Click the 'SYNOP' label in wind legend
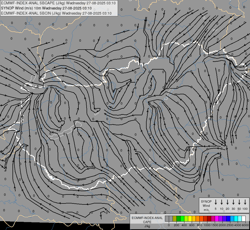 point(206,201)
